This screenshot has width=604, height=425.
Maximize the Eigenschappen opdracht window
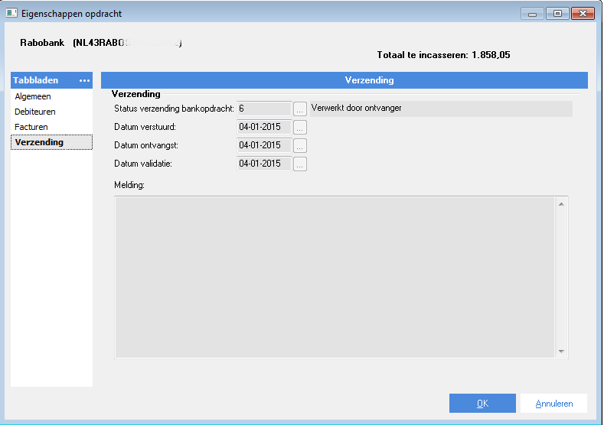click(557, 14)
